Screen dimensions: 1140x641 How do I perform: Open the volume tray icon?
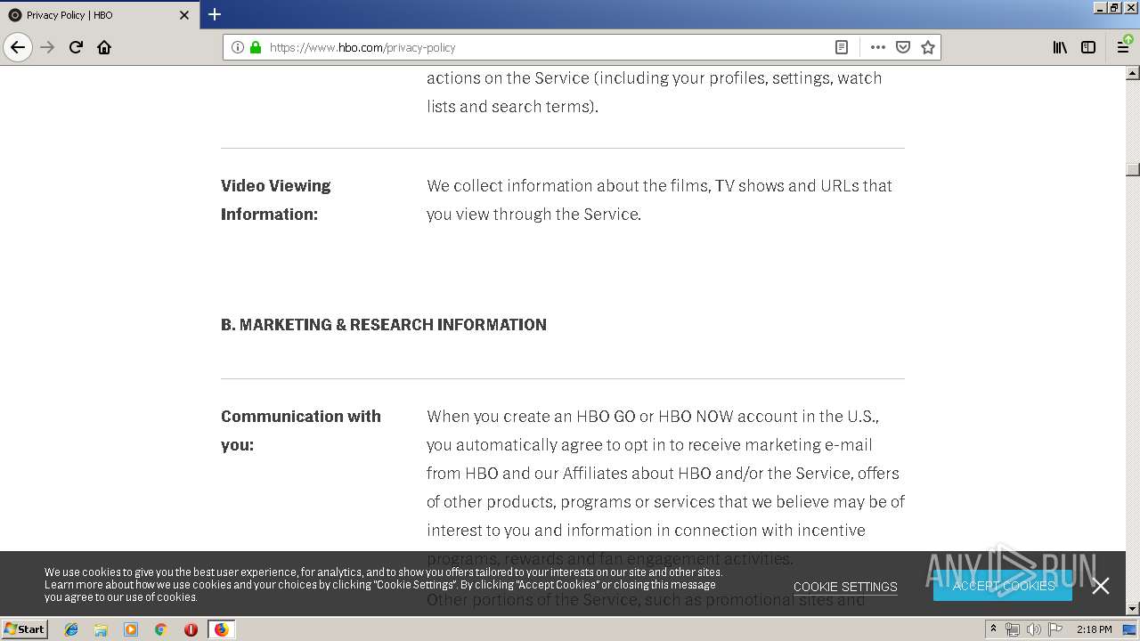pos(1033,629)
